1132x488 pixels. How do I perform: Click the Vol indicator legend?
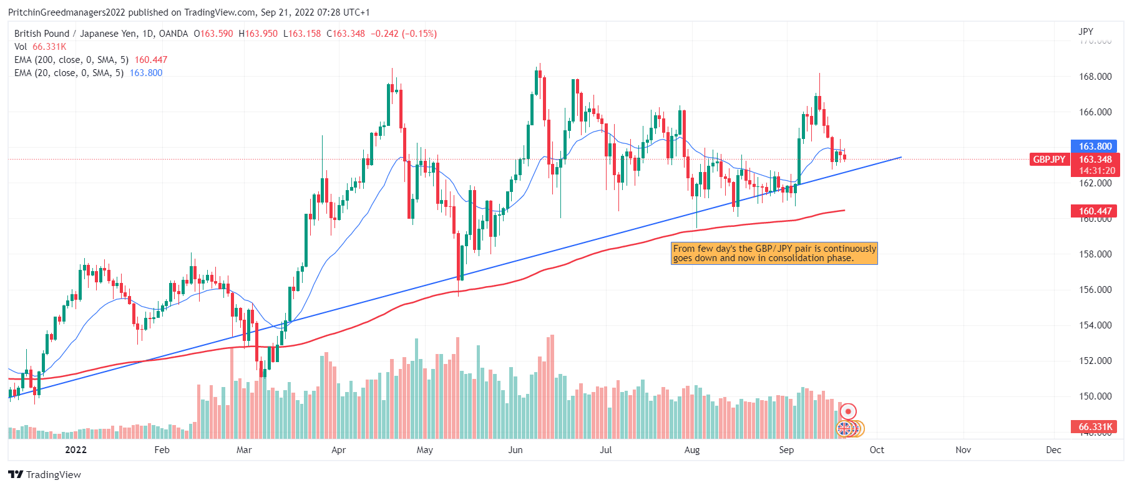[x=21, y=47]
